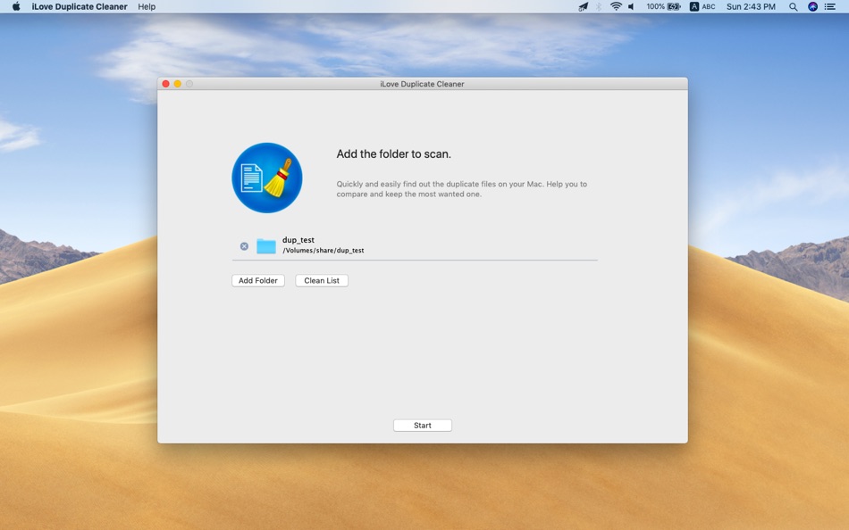Click Add Folder button

[258, 281]
